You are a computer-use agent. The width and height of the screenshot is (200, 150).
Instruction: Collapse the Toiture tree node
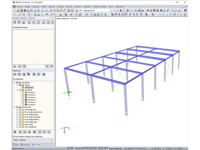click(17, 85)
